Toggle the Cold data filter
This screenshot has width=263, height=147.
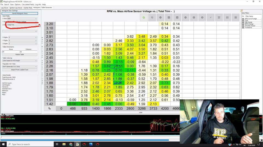point(243,20)
